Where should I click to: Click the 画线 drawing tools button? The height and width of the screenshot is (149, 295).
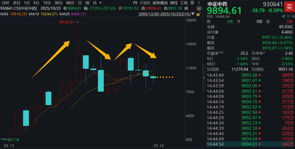click(x=174, y=3)
